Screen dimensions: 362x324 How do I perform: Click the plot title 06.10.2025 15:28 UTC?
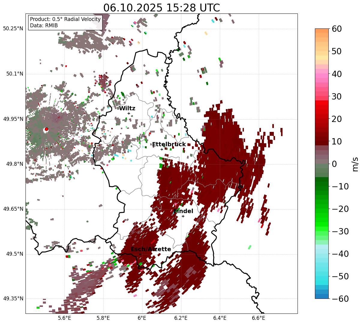[x=161, y=8]
